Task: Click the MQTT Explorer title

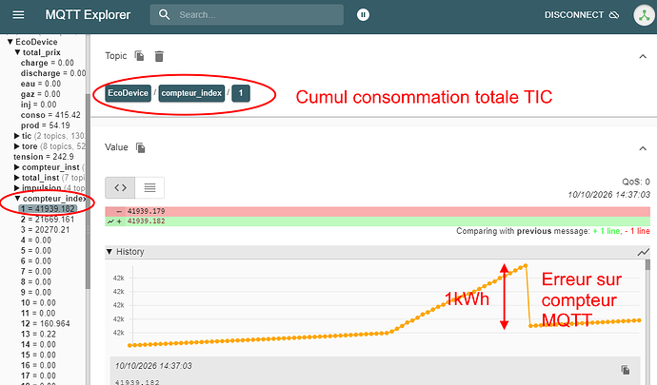Action: [88, 15]
